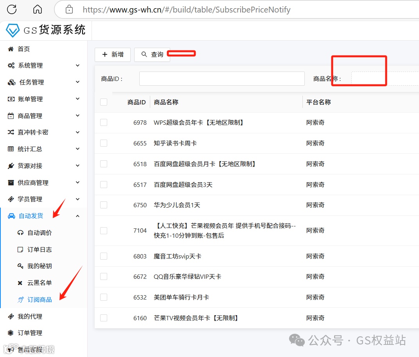Click the 系统管理 gears icon

pyautogui.click(x=11, y=65)
